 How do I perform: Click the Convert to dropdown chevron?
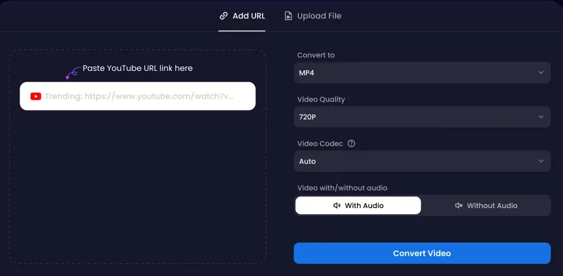click(x=541, y=73)
